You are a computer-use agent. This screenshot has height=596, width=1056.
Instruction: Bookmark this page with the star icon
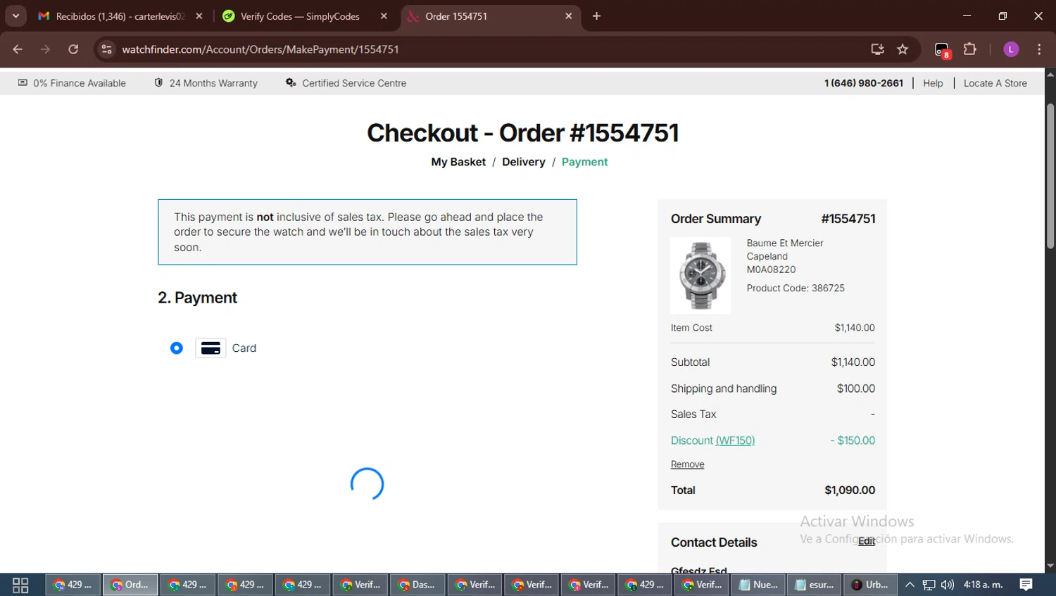pyautogui.click(x=903, y=49)
